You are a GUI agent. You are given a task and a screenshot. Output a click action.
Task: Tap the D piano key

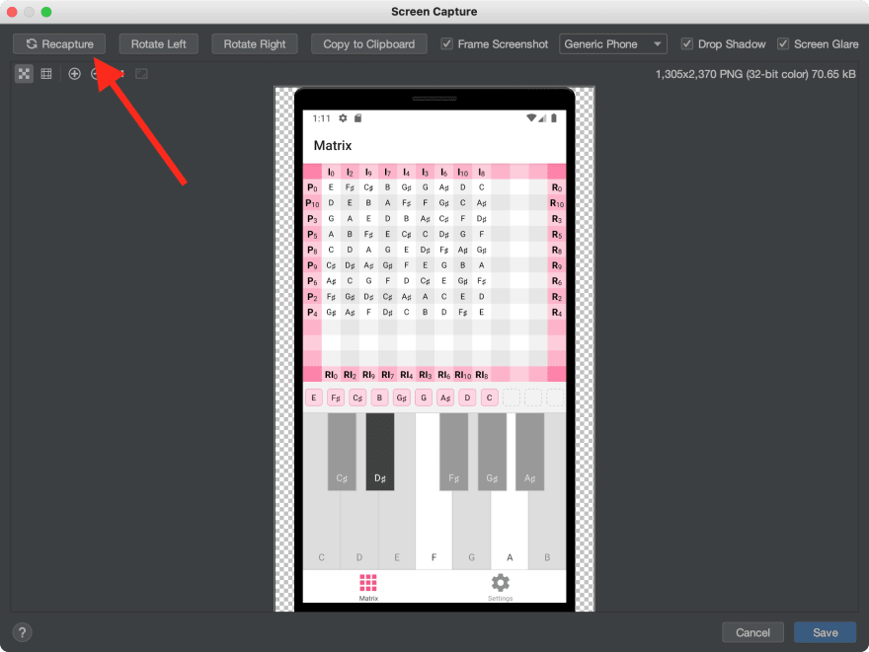359,532
